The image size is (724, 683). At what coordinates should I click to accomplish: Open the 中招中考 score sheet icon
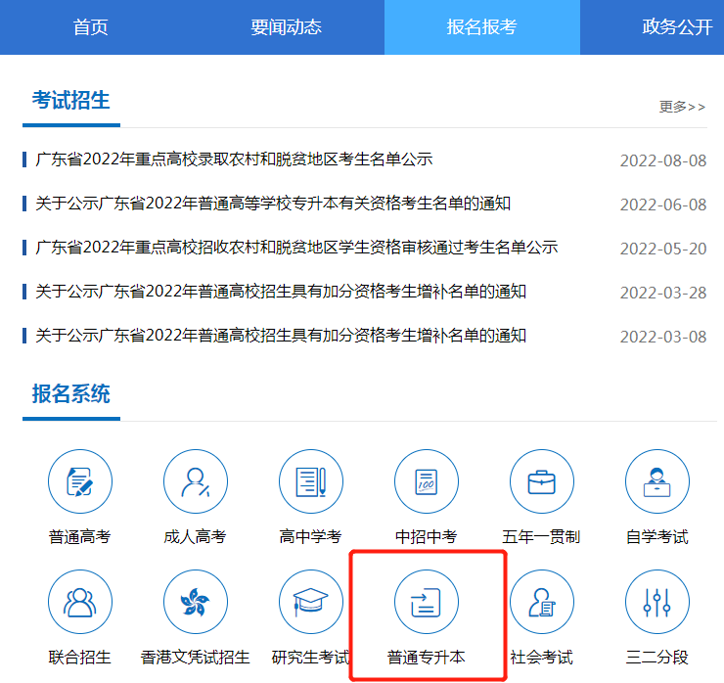(427, 481)
